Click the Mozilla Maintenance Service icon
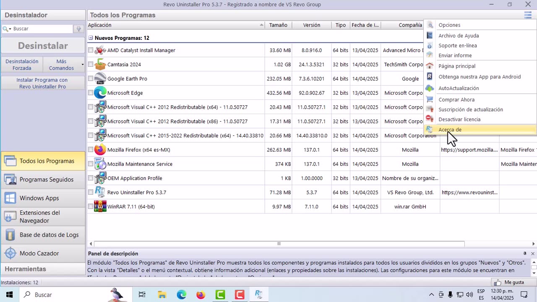 [x=100, y=164]
